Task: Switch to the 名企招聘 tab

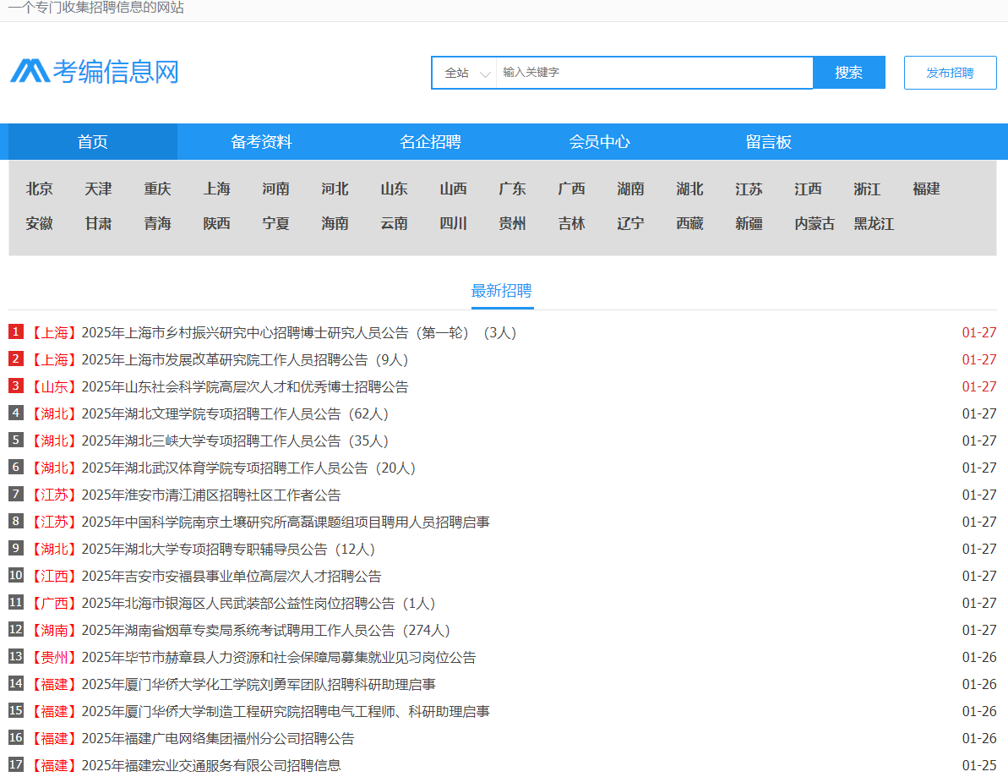Action: coord(430,142)
